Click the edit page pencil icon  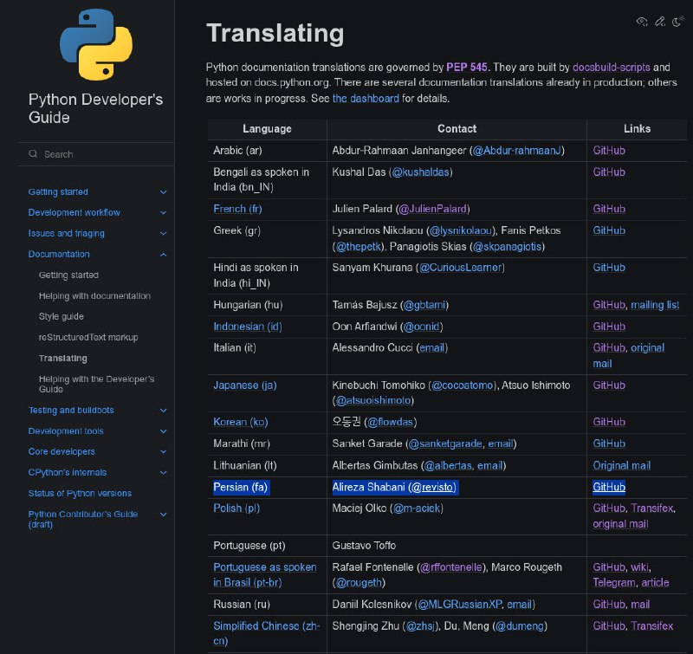point(660,21)
